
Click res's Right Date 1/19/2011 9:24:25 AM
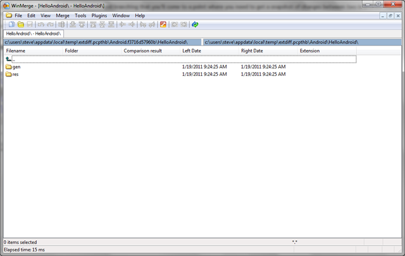pyautogui.click(x=263, y=75)
